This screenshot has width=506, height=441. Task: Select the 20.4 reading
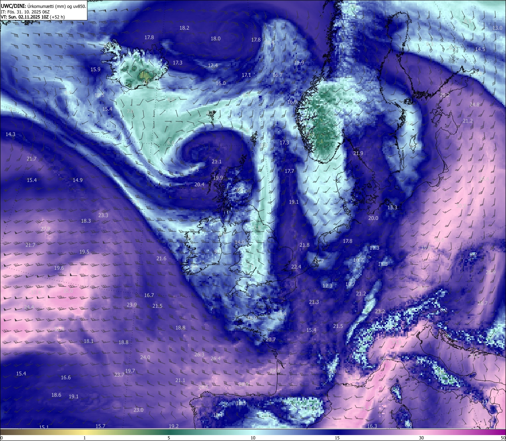point(199,184)
